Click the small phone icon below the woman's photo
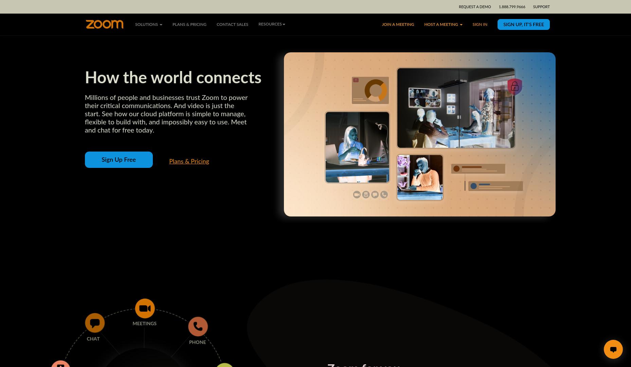 click(x=384, y=194)
